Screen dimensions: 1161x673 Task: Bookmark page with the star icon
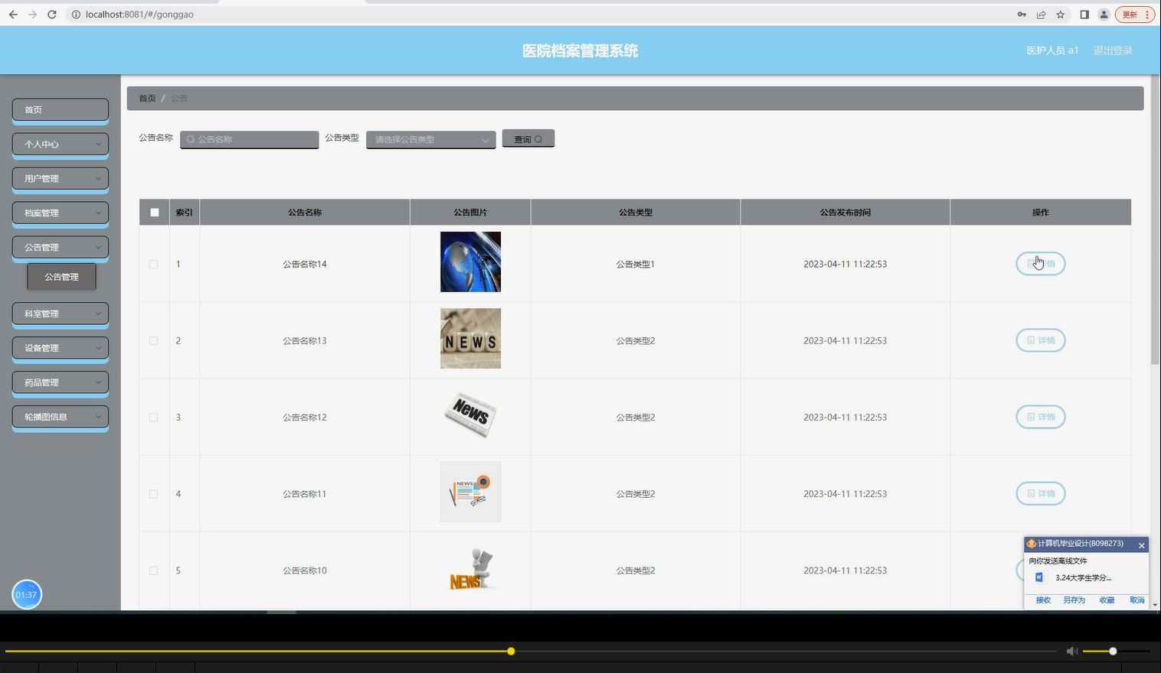pos(1061,15)
